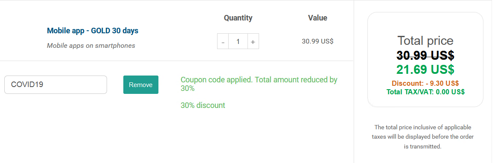The width and height of the screenshot is (495, 163).
Task: Click the 'reduced by 30%' text
Action: tap(259, 84)
